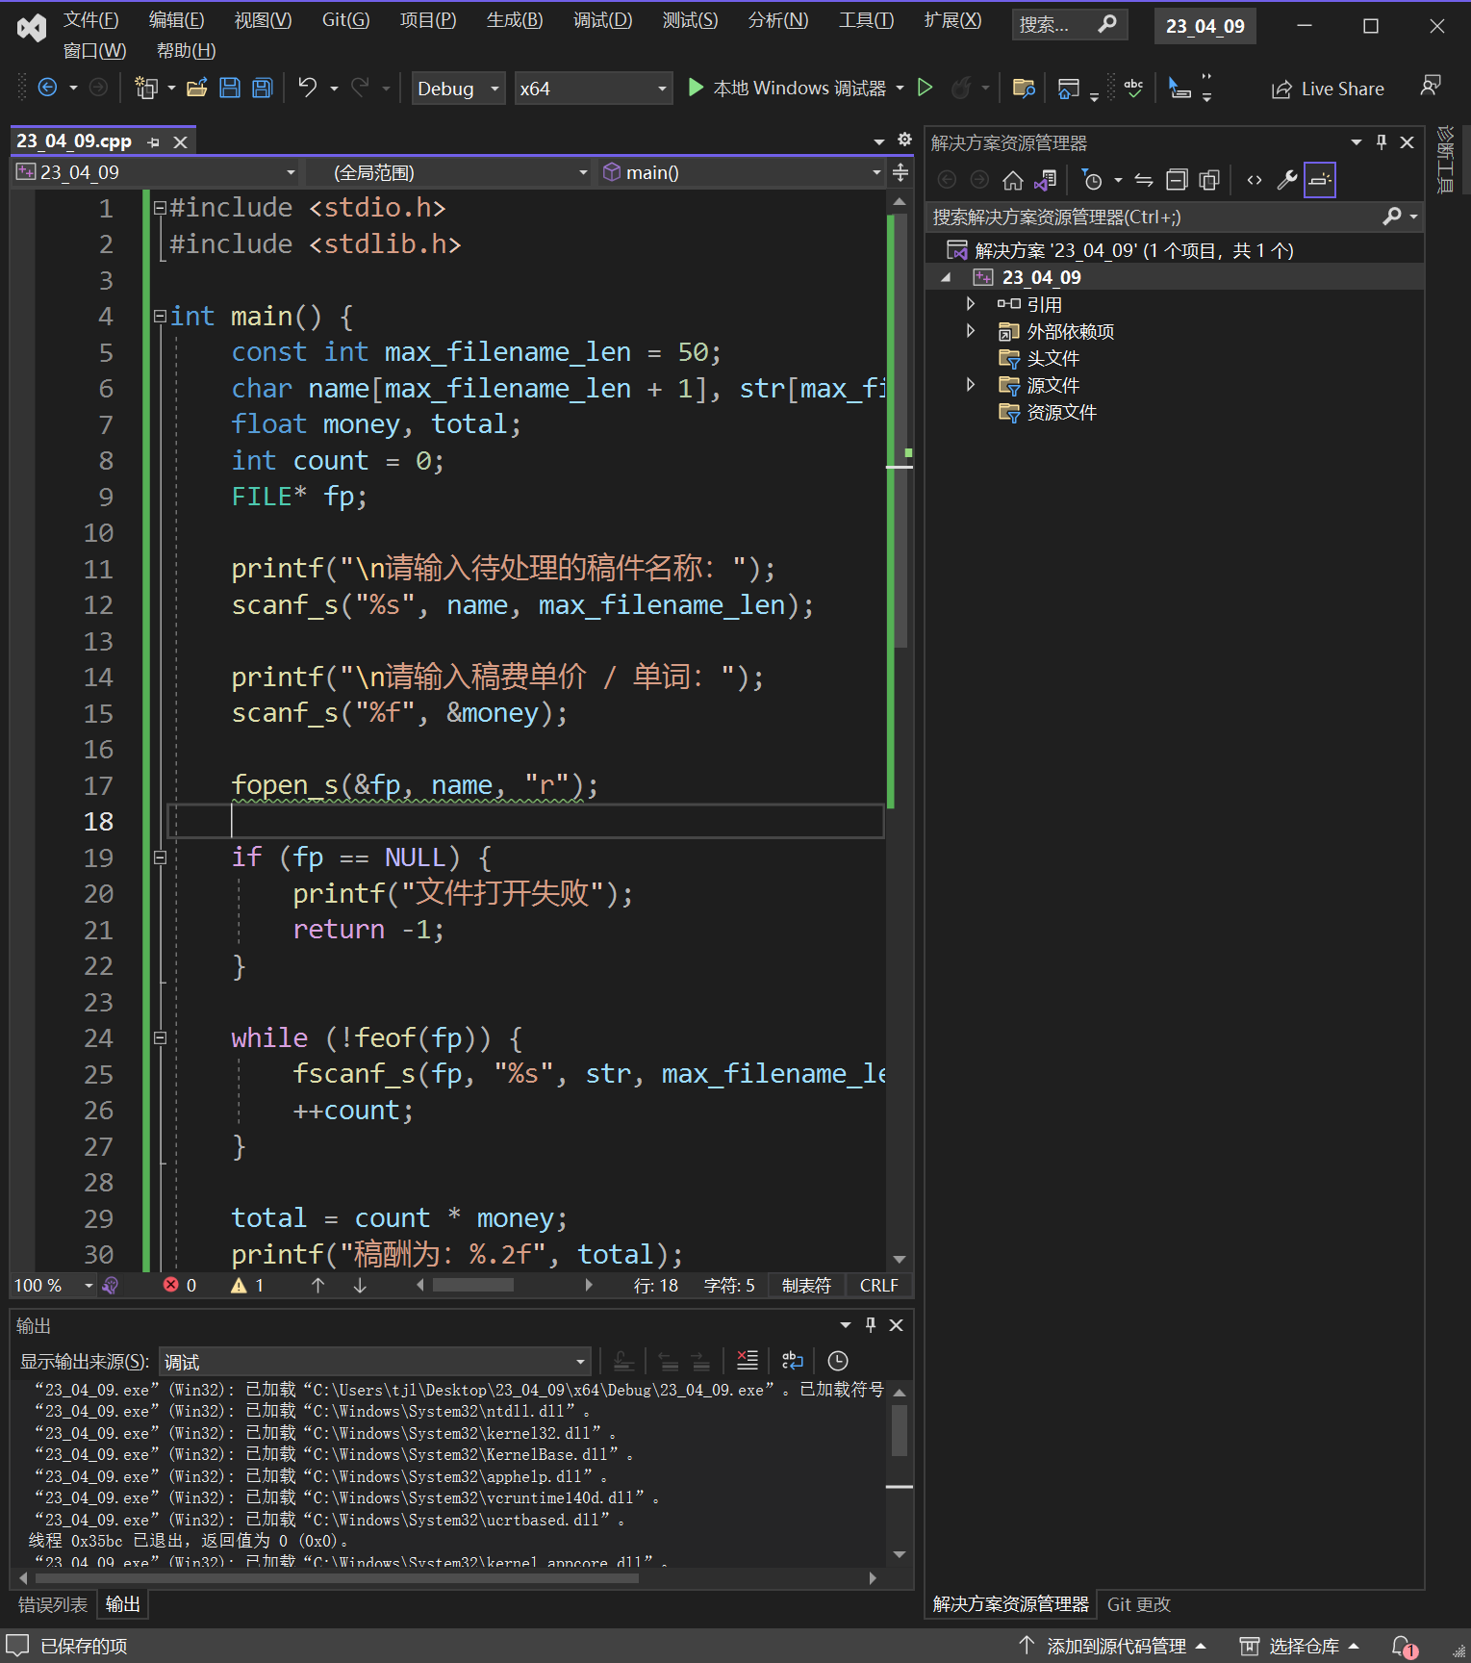Viewport: 1471px width, 1663px height.
Task: Collapse All in Solution Explorer
Action: (x=1177, y=180)
